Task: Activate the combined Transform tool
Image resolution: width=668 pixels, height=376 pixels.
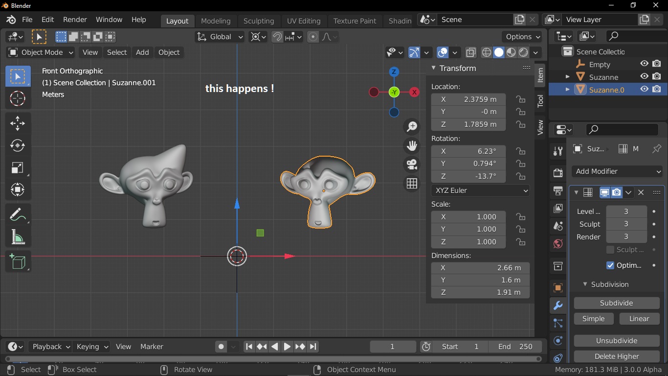Action: [x=18, y=189]
